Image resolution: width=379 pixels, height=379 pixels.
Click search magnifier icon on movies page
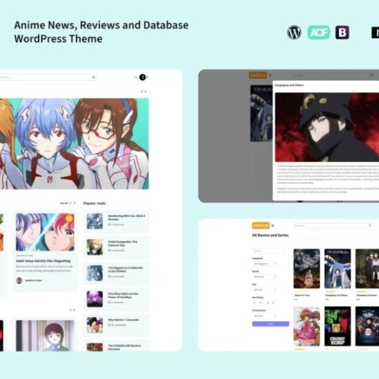pyautogui.click(x=370, y=226)
